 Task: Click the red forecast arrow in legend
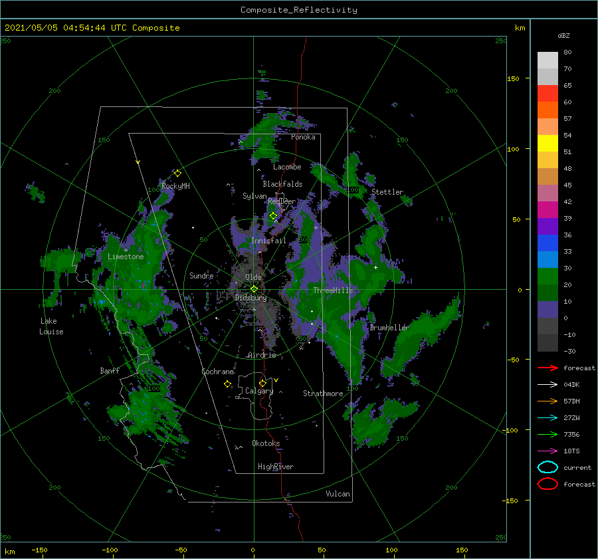coord(548,368)
